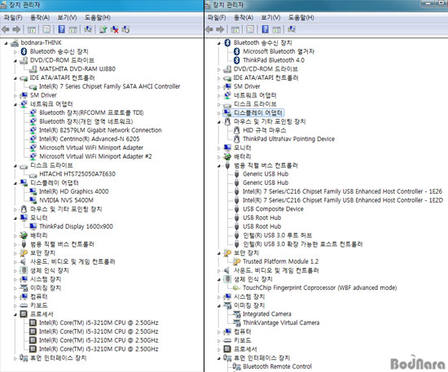The image size is (448, 372).
Task: Expand the 보안 장치 node in the left tree
Action: pos(15,253)
